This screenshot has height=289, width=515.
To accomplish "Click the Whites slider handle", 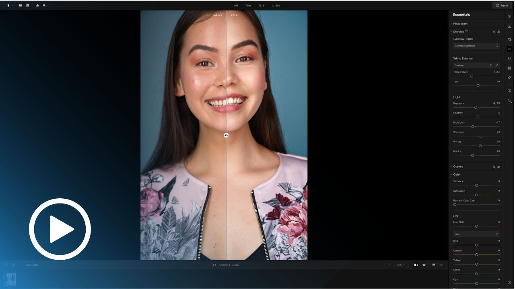I will [480, 146].
